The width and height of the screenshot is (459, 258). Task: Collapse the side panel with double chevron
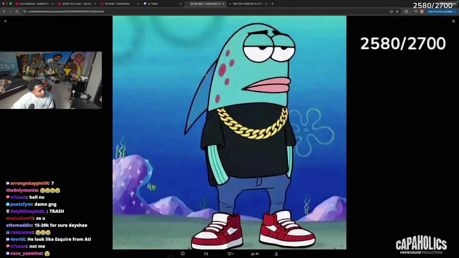(453, 21)
